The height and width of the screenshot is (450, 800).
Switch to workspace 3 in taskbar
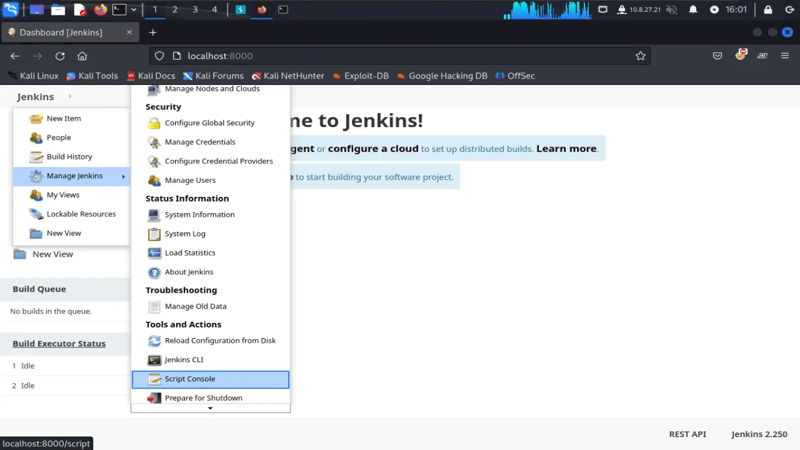(x=195, y=9)
